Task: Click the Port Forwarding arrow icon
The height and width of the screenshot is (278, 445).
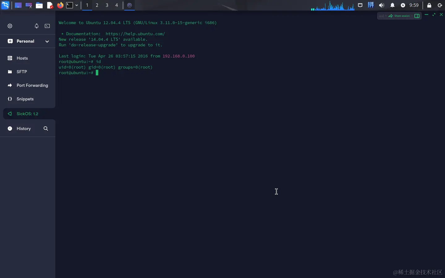Action: tap(10, 85)
